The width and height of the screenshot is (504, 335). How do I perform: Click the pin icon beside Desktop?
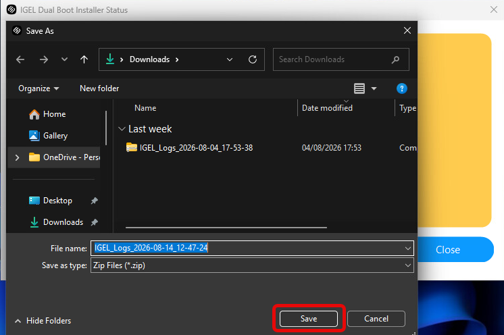coord(94,201)
